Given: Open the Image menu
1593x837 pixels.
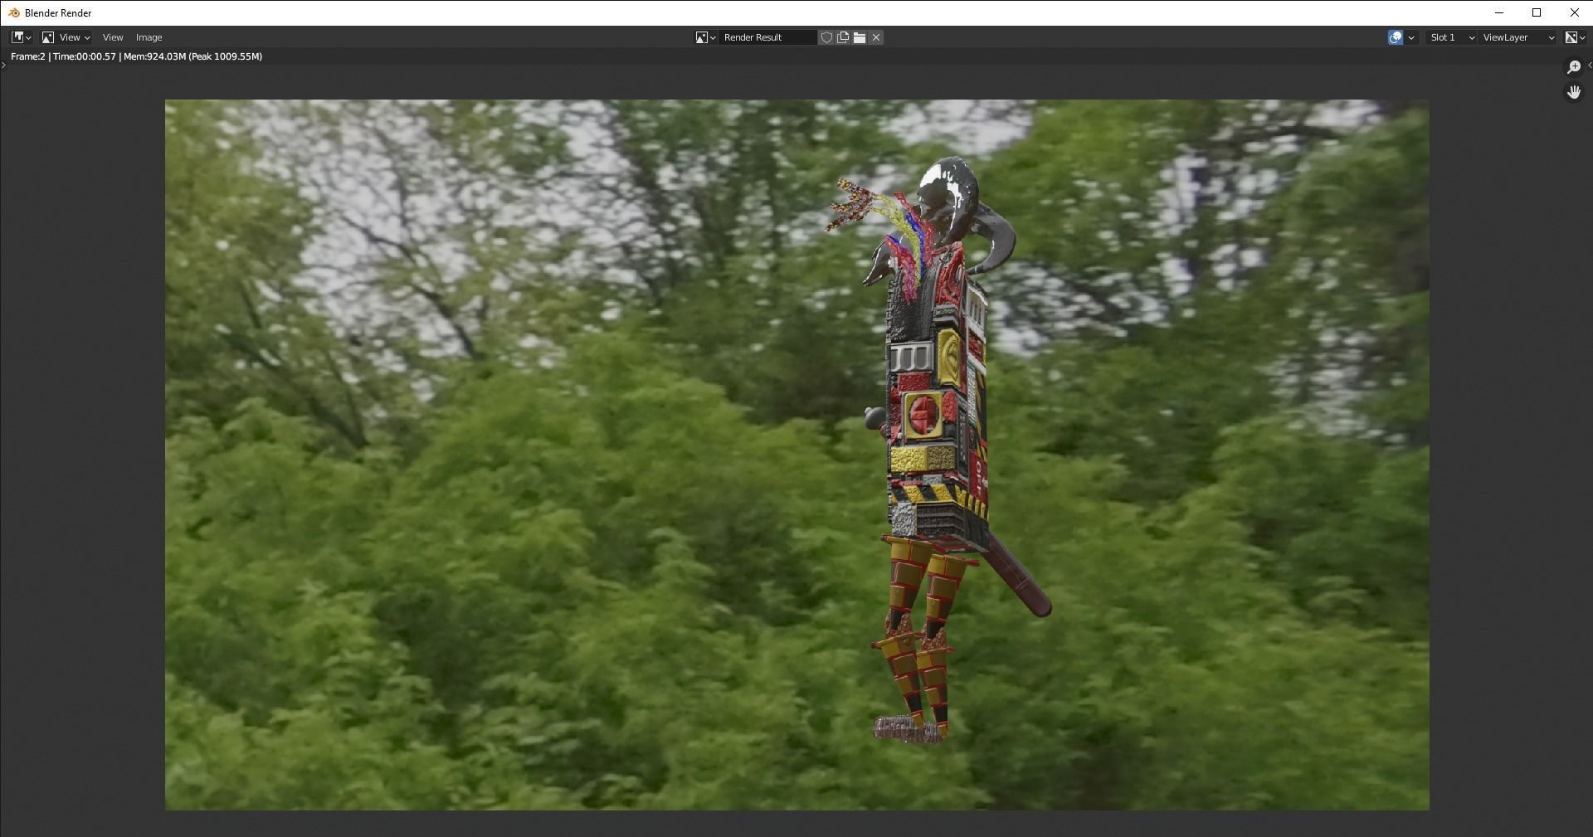Looking at the screenshot, I should [149, 37].
